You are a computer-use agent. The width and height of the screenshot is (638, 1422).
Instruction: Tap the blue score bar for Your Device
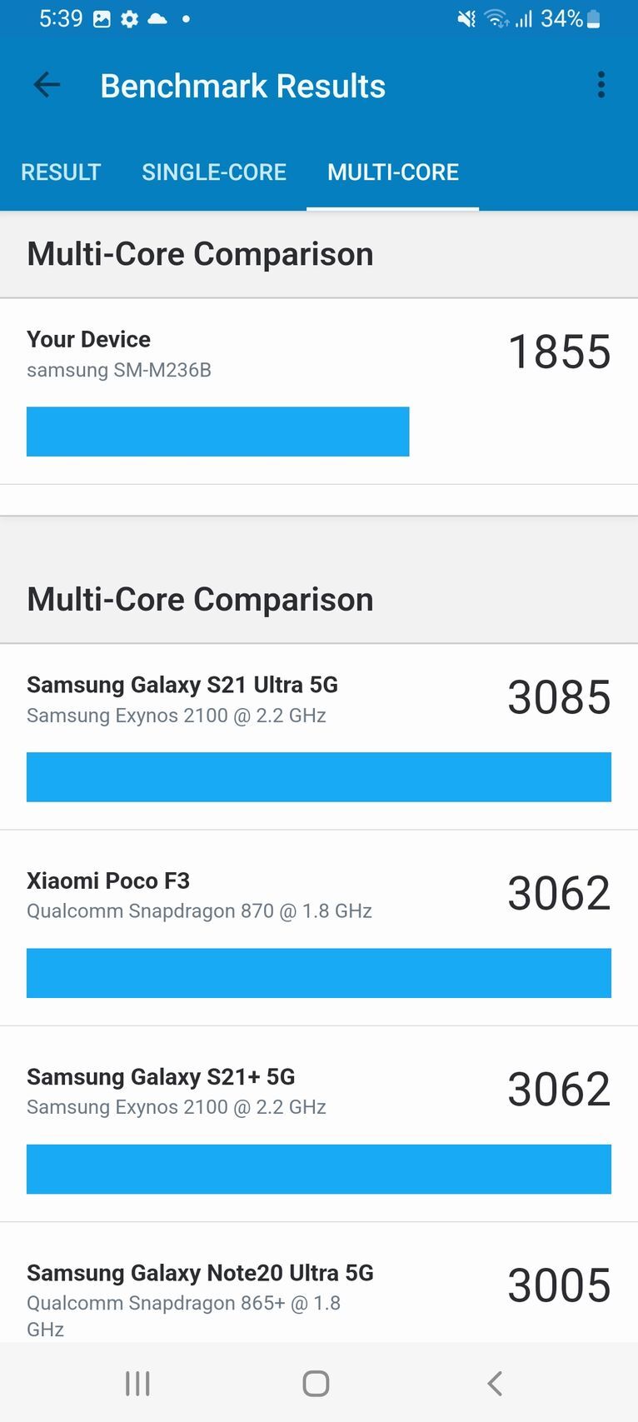(217, 432)
